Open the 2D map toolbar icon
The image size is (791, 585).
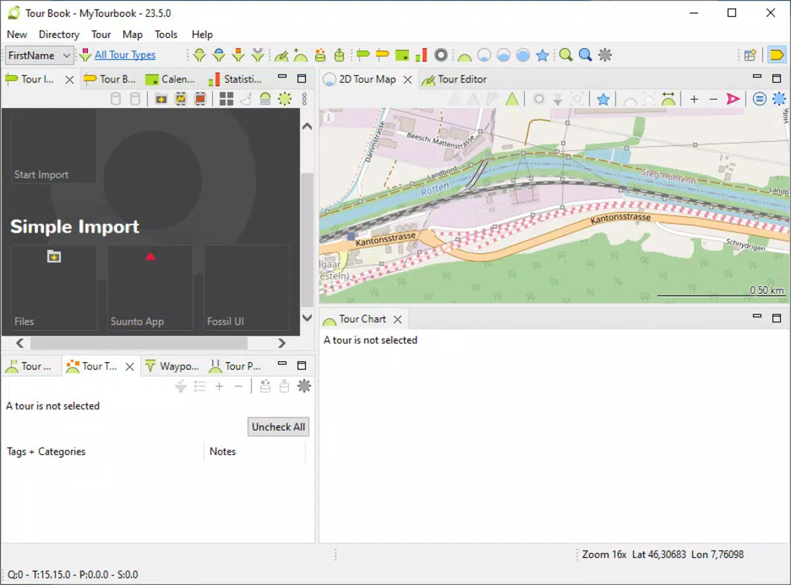point(484,55)
